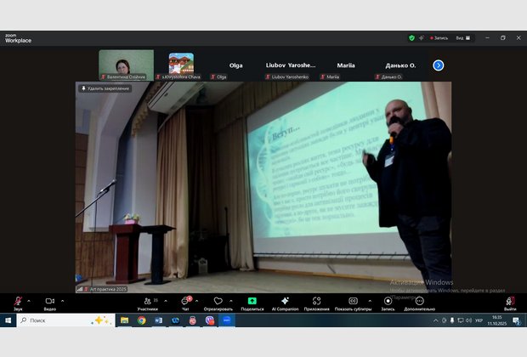The width and height of the screenshot is (527, 357).
Task: Click the green Поделиться share screen button
Action: point(252,301)
